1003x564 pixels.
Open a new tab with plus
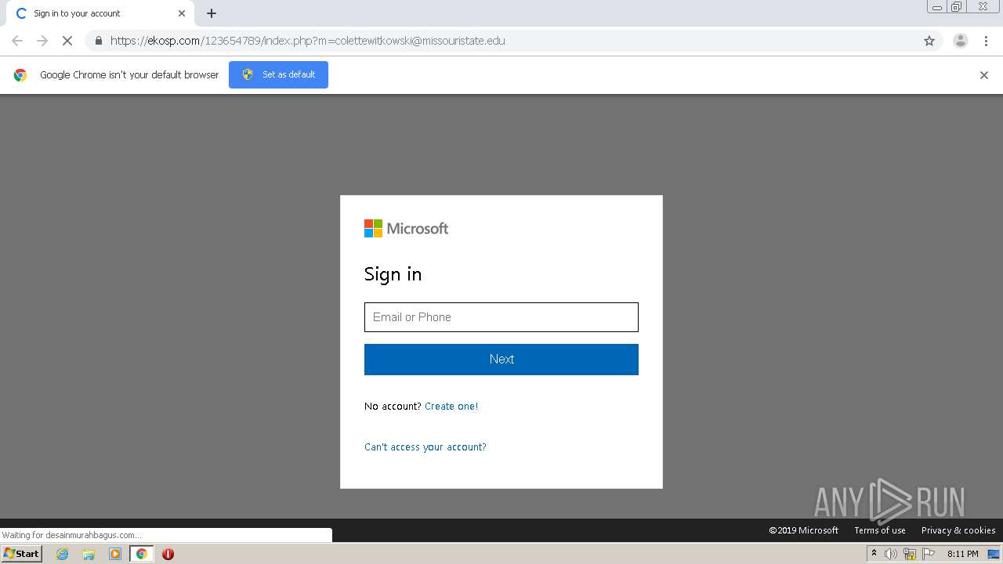click(212, 13)
